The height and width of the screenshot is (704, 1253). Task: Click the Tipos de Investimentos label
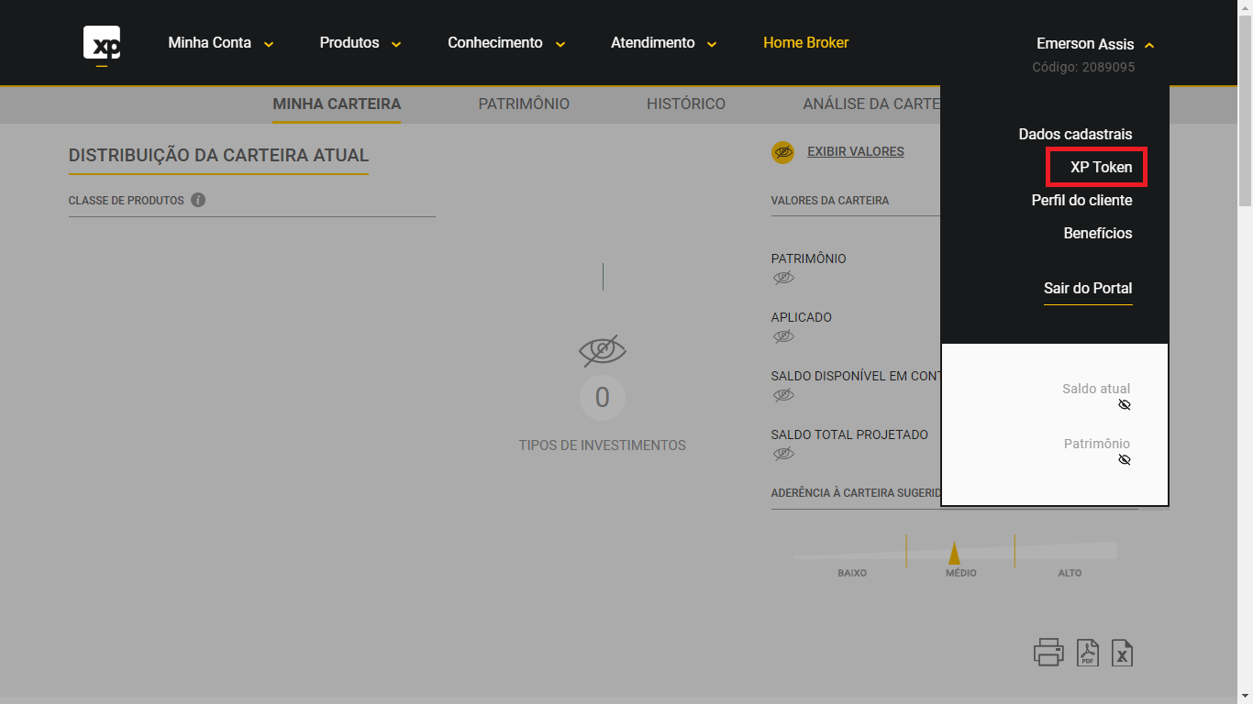click(x=603, y=445)
